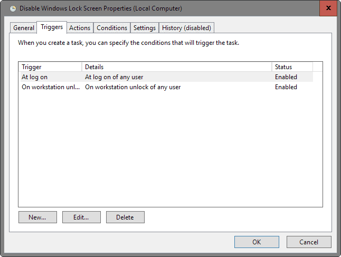This screenshot has width=341, height=257.
Task: Click the Edit... button
Action: (x=81, y=217)
